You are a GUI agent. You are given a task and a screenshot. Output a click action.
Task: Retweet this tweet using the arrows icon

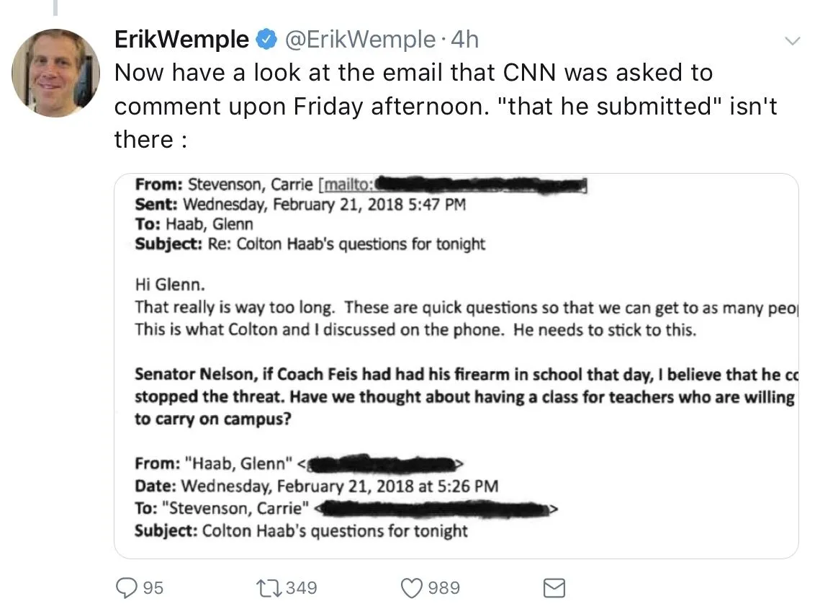pos(270,588)
